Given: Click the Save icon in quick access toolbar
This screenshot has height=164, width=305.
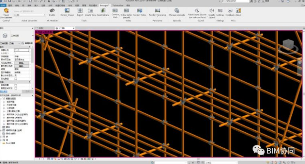Looking at the screenshot, I should 9,1.
